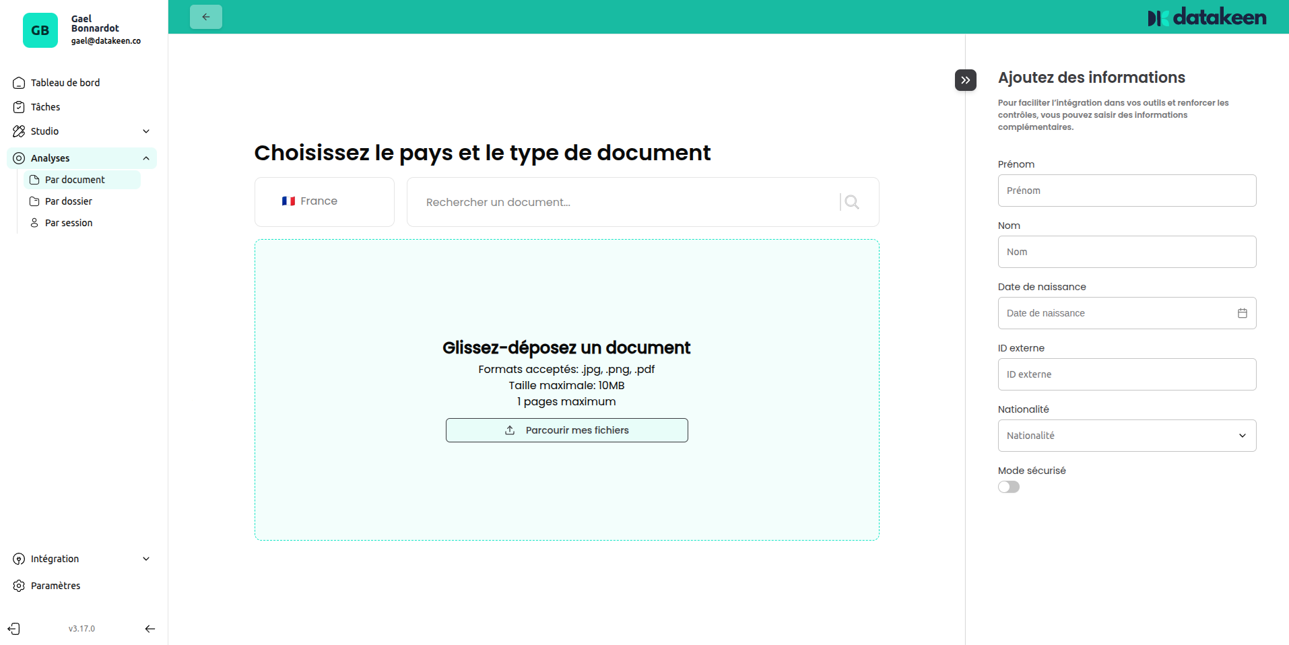The width and height of the screenshot is (1289, 645).
Task: Select Par dossier in the sidebar
Action: tap(68, 201)
